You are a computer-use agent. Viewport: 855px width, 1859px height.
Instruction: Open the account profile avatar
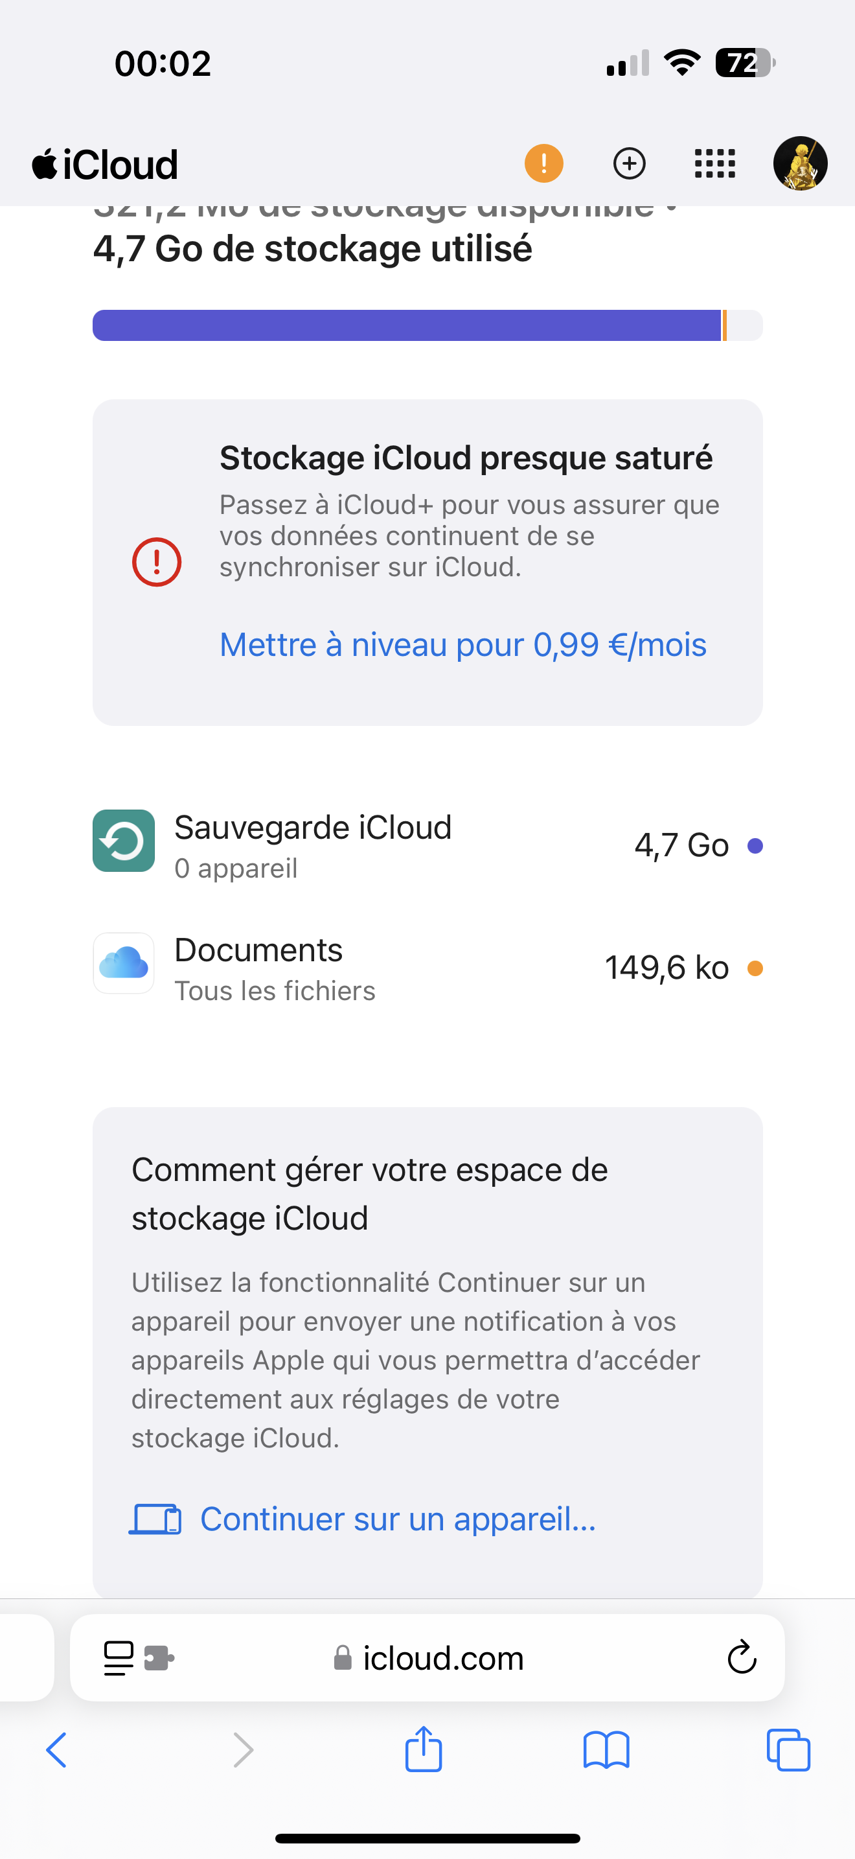click(799, 163)
